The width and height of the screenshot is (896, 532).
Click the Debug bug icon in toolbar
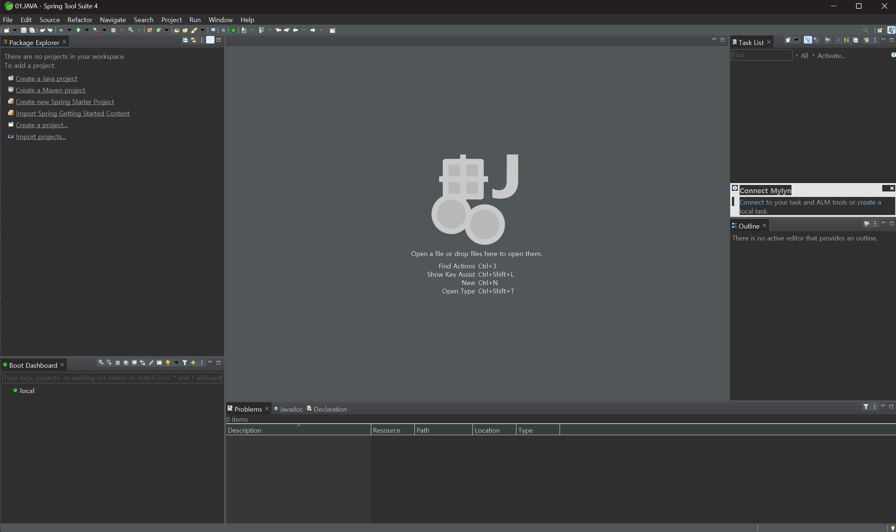pyautogui.click(x=61, y=30)
